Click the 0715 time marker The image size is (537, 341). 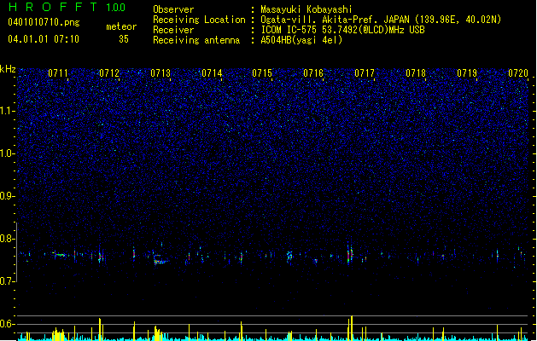pos(262,73)
